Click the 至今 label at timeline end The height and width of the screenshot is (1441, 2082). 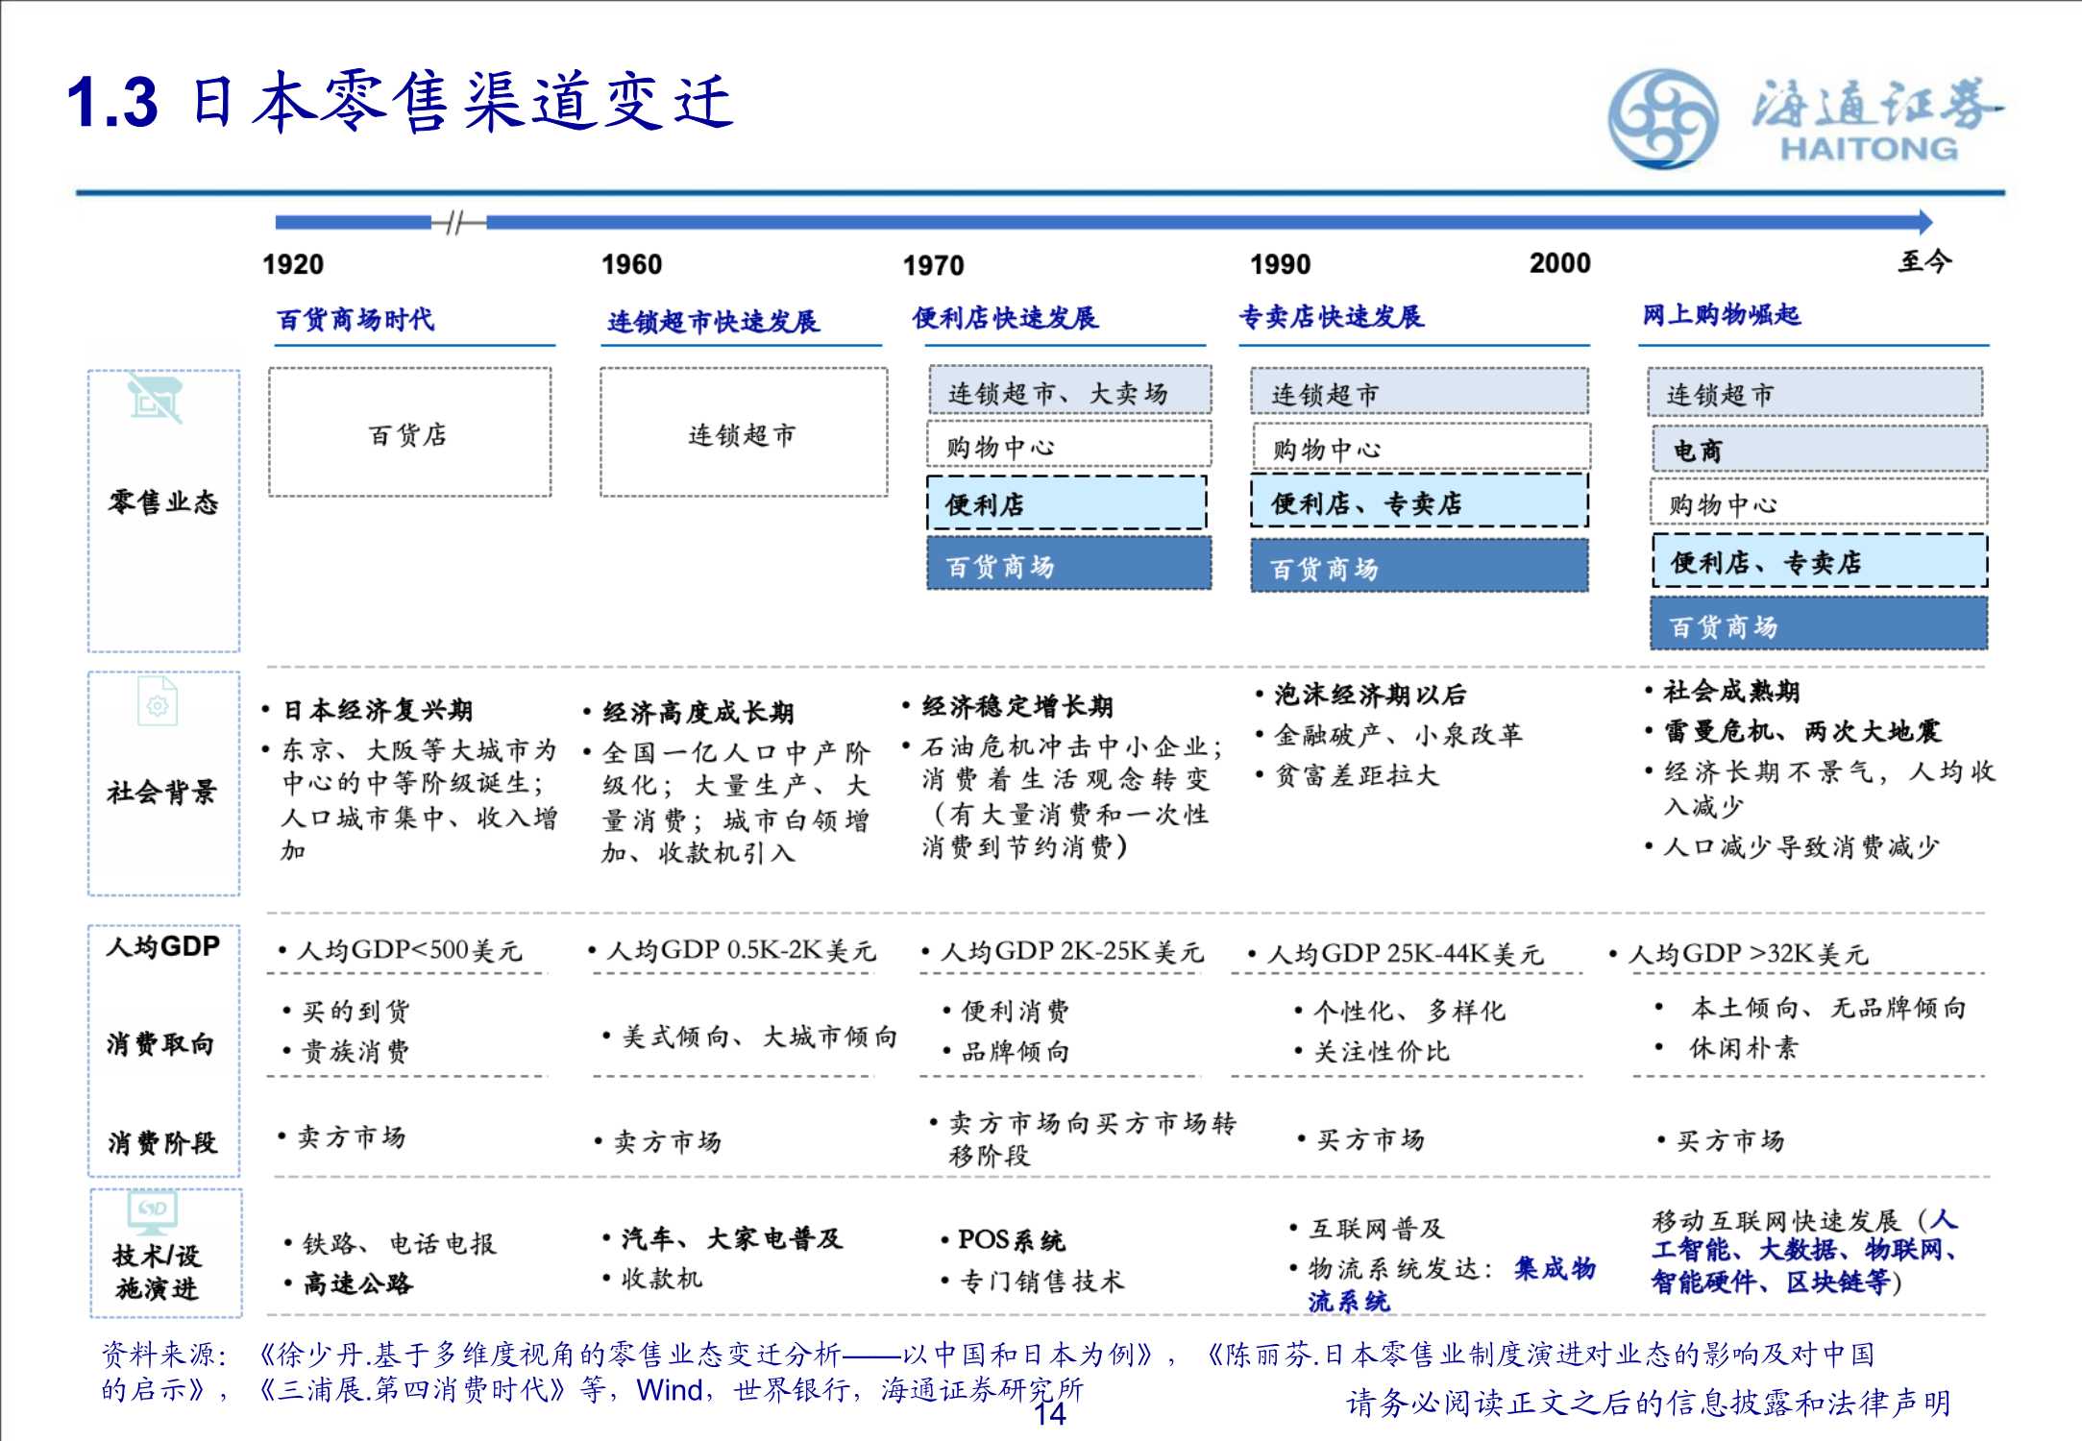(x=1925, y=261)
